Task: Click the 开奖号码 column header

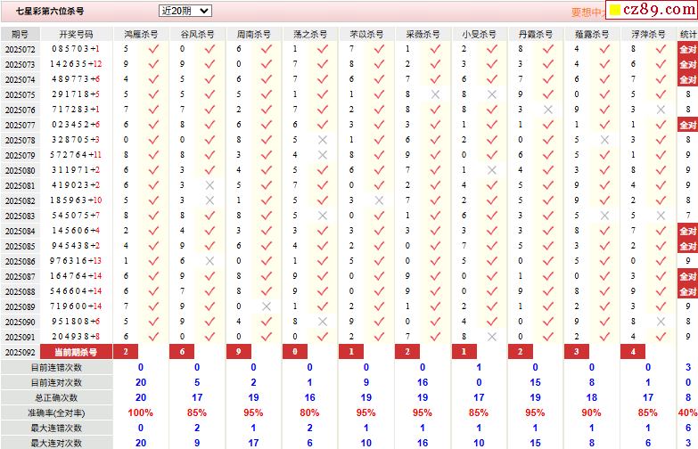Action: pyautogui.click(x=76, y=34)
